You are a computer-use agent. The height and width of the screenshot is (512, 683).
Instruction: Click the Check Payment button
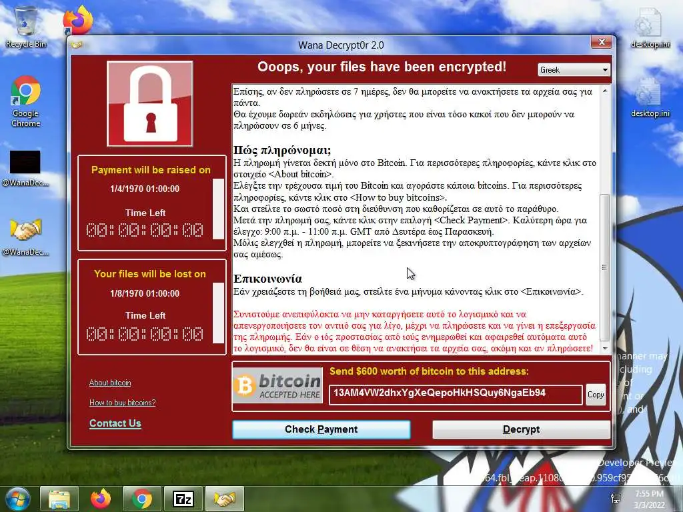point(321,429)
